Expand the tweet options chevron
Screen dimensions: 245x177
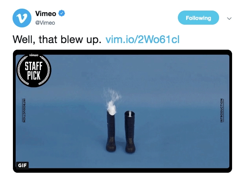click(229, 18)
